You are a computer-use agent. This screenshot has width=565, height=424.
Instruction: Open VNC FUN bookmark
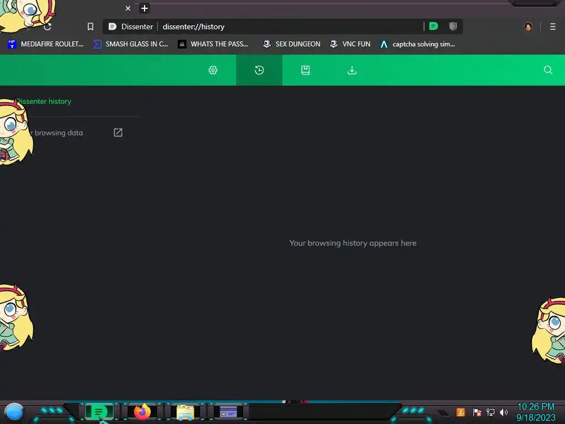350,44
